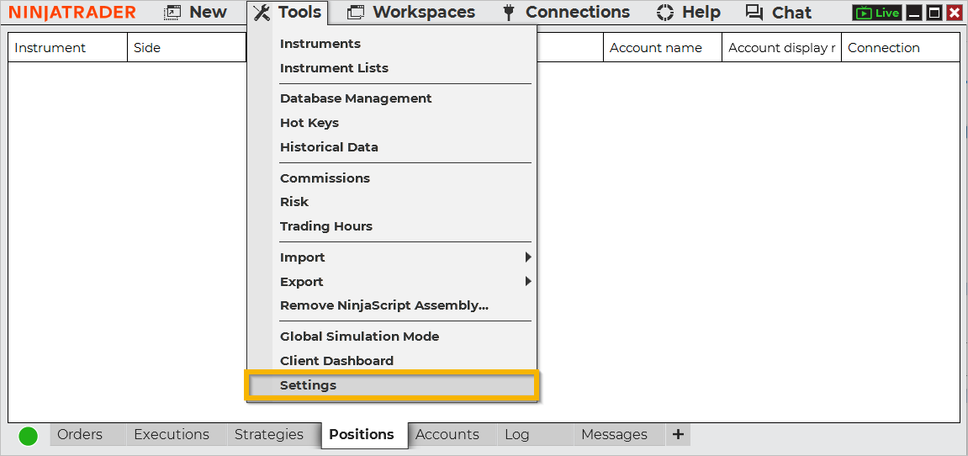968x456 pixels.
Task: Click the green connection status dot
Action: click(x=28, y=436)
